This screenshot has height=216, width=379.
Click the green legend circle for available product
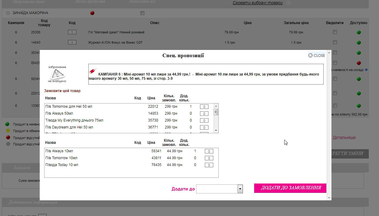pyautogui.click(x=8, y=124)
